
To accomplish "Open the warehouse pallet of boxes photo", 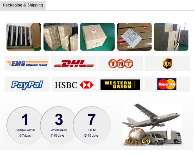I will pos(171,37).
